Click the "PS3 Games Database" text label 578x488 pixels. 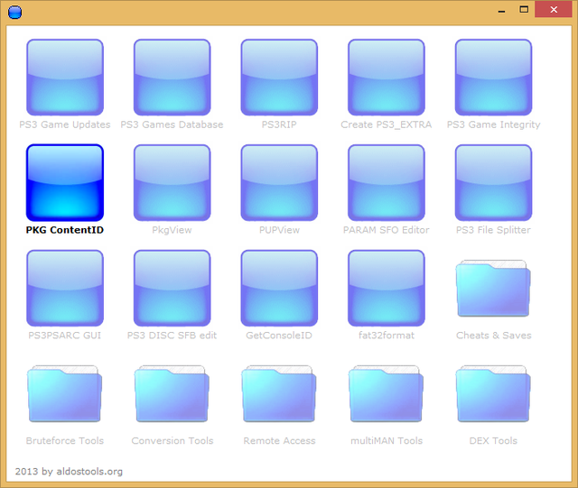click(x=172, y=124)
